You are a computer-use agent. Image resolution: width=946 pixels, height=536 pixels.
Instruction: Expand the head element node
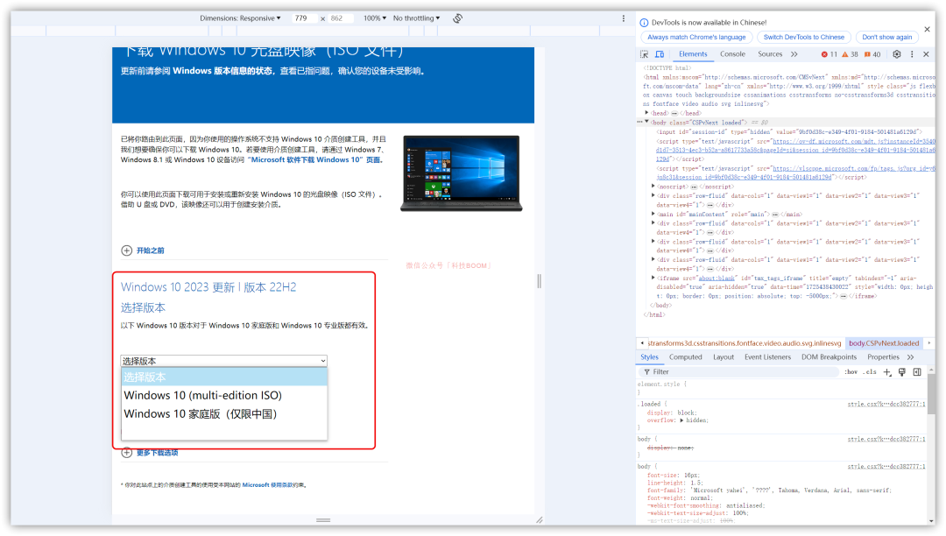[646, 113]
